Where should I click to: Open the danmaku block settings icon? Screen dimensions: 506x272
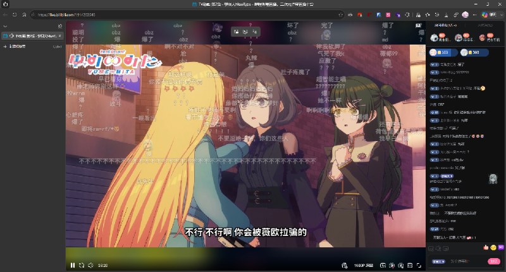click(x=401, y=265)
